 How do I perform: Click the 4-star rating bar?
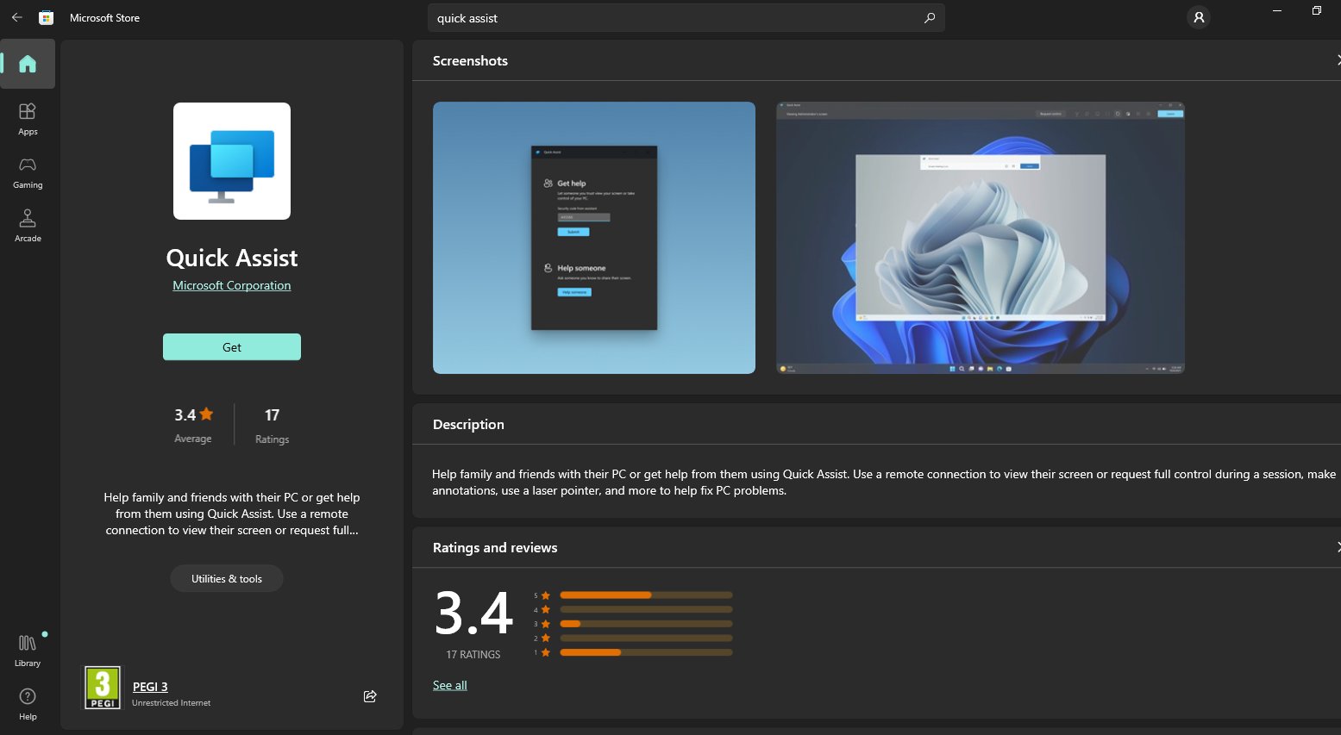point(646,609)
